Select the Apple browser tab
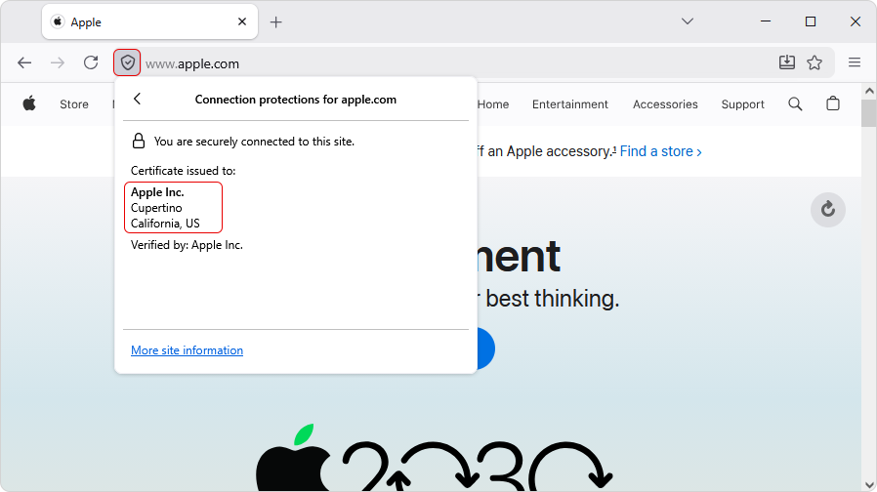 [x=149, y=22]
